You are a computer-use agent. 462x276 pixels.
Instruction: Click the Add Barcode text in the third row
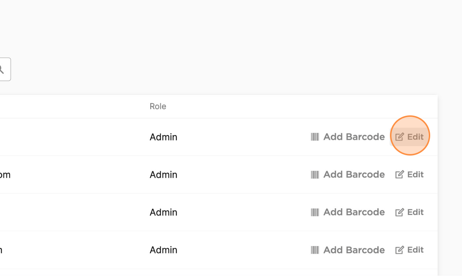(354, 212)
